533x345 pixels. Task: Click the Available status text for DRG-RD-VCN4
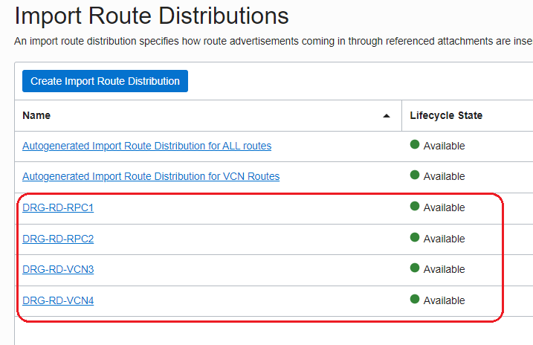coord(444,300)
